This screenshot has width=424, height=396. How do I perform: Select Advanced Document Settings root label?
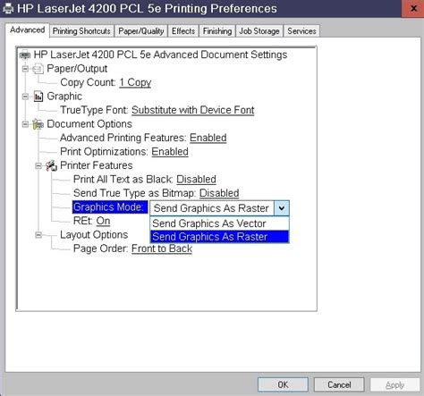pos(160,55)
